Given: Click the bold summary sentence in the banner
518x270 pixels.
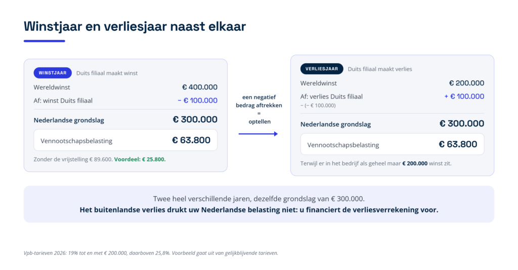Looking at the screenshot, I should [x=259, y=210].
